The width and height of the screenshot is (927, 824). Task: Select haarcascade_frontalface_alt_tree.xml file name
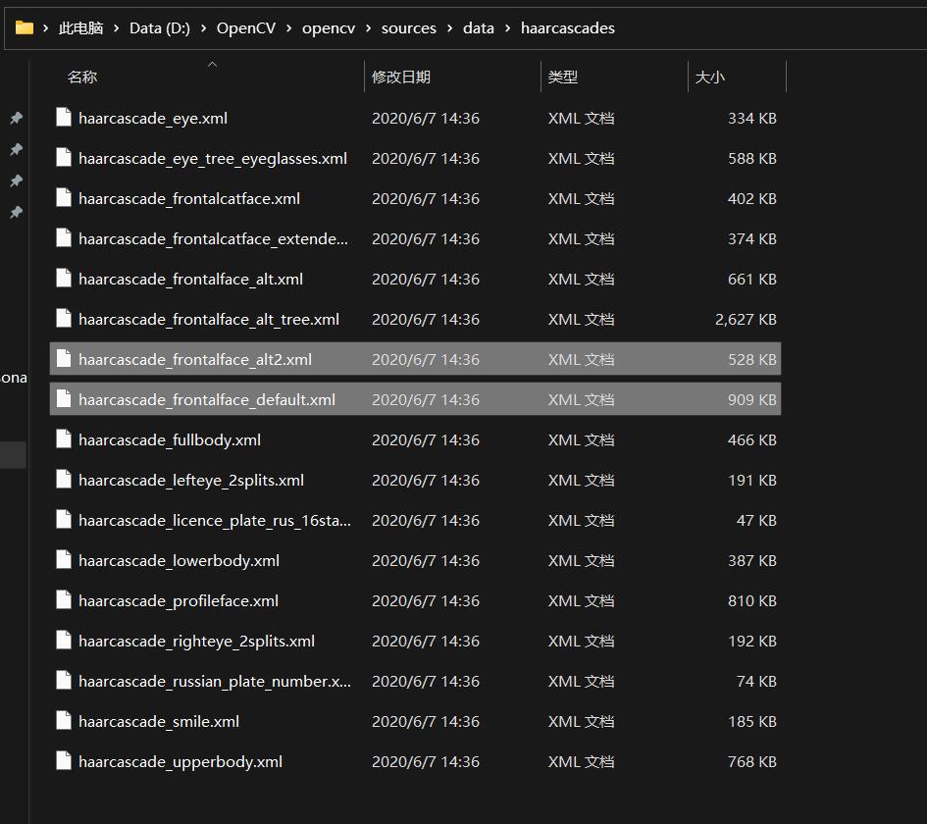pos(209,319)
